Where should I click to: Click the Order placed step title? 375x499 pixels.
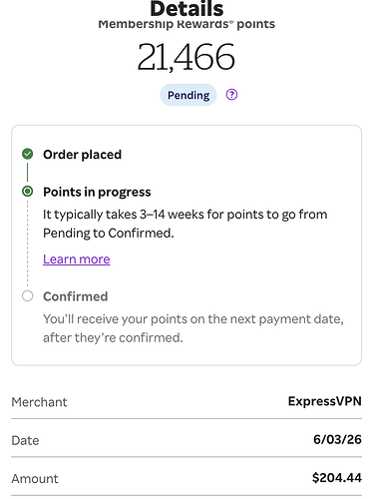point(83,155)
